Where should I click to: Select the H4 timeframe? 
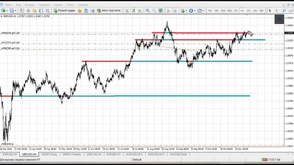[242, 11]
